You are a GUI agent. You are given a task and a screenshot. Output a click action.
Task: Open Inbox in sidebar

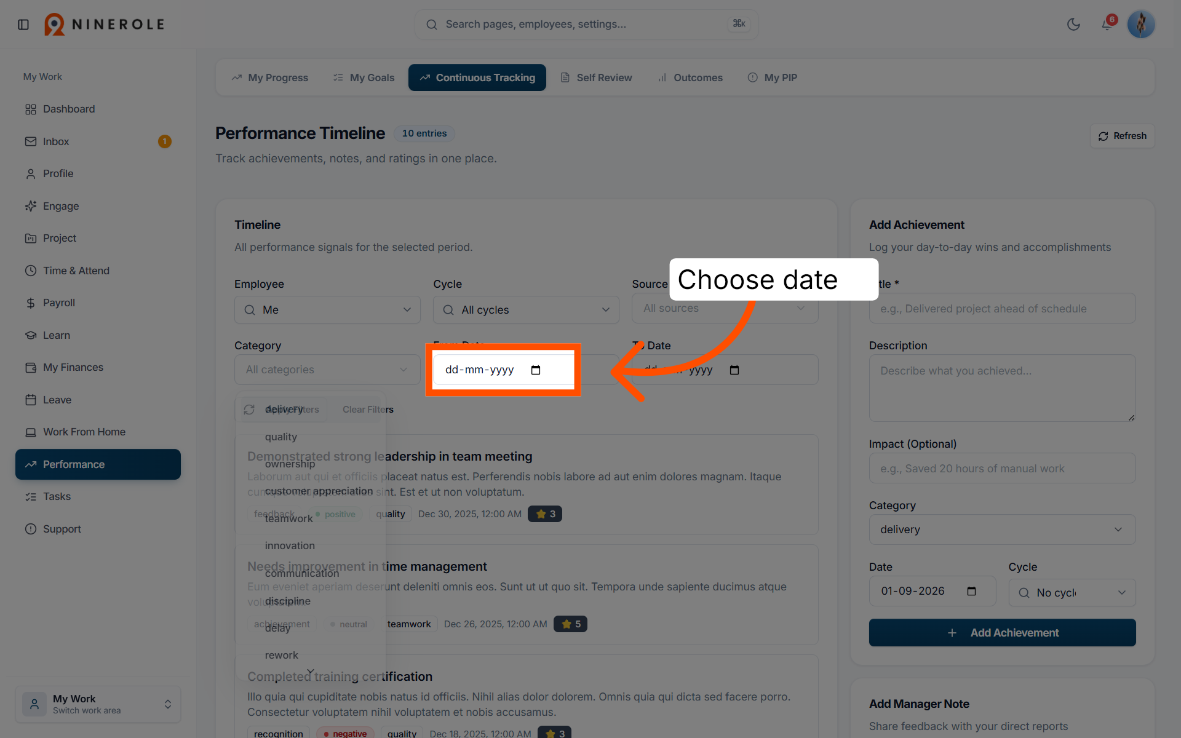click(98, 141)
